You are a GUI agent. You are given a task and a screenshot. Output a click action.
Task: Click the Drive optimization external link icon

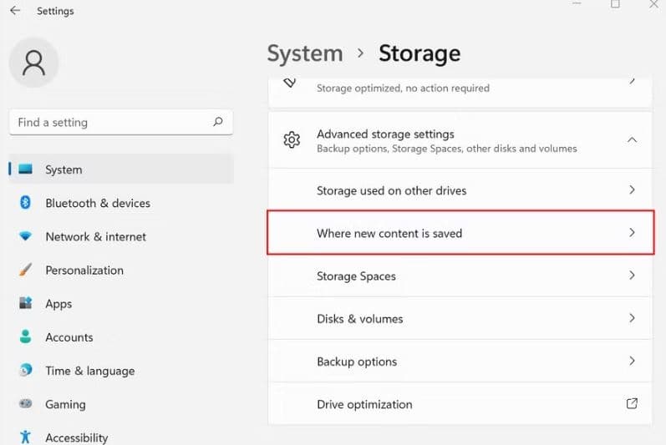(632, 403)
